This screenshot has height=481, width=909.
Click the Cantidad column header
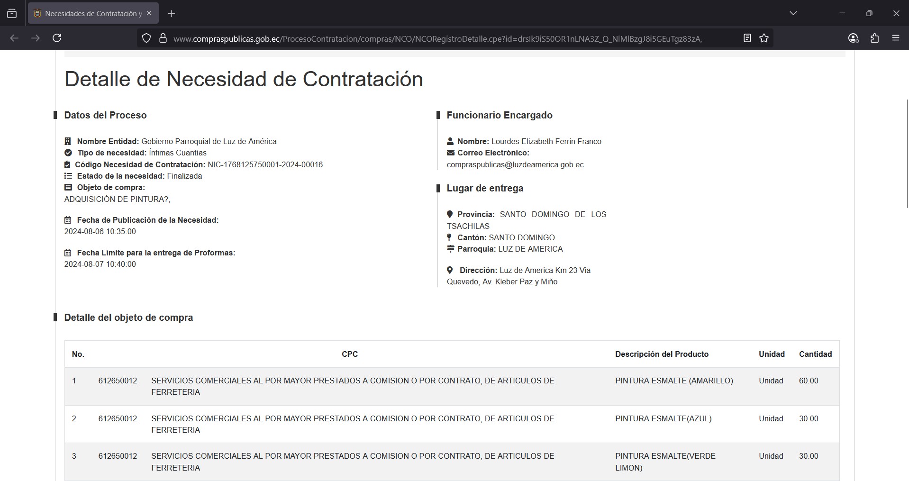click(816, 354)
